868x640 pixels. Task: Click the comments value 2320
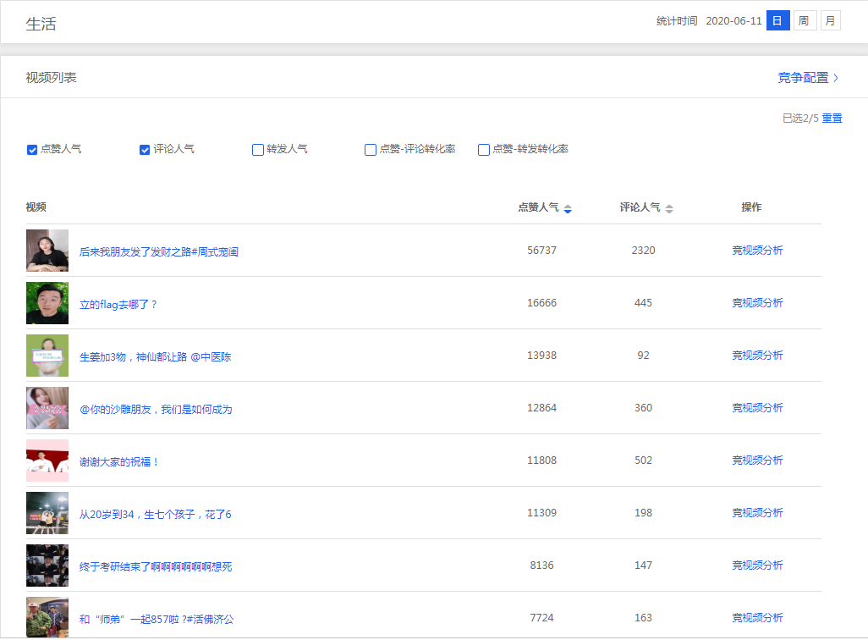[643, 251]
